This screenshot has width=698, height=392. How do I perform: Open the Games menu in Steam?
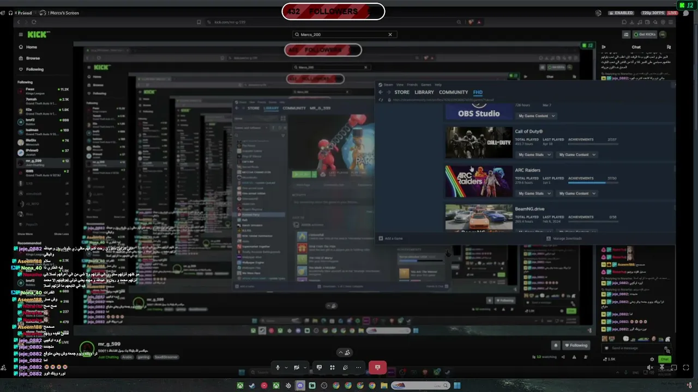(x=425, y=84)
